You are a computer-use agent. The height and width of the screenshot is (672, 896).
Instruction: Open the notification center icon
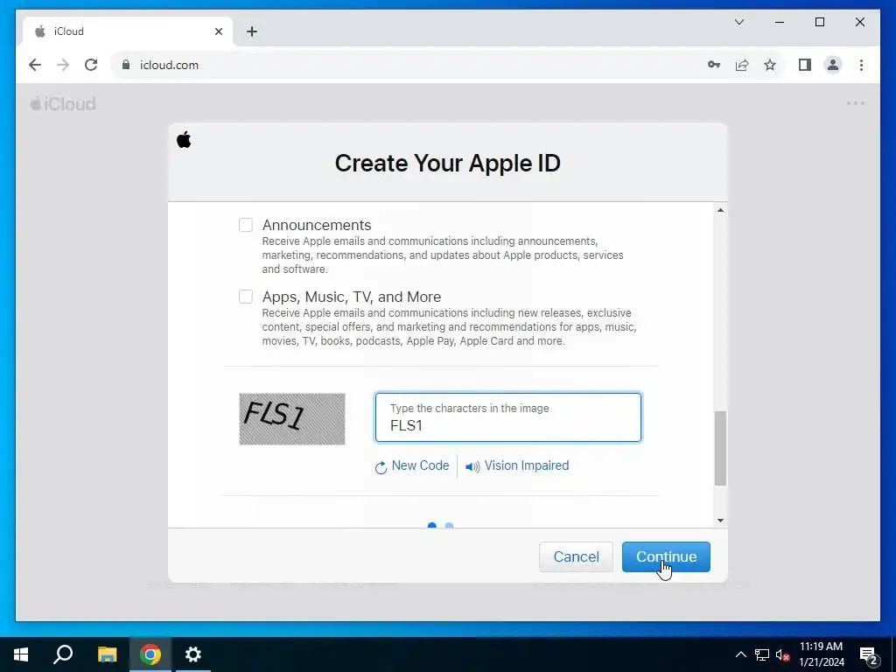coord(869,654)
